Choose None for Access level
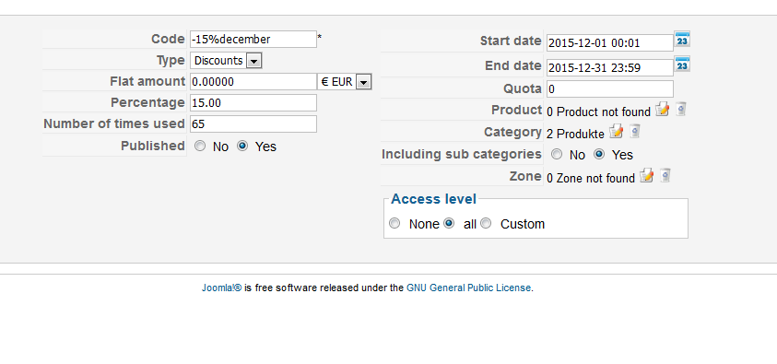Screen dimensions: 777x364 [394, 223]
